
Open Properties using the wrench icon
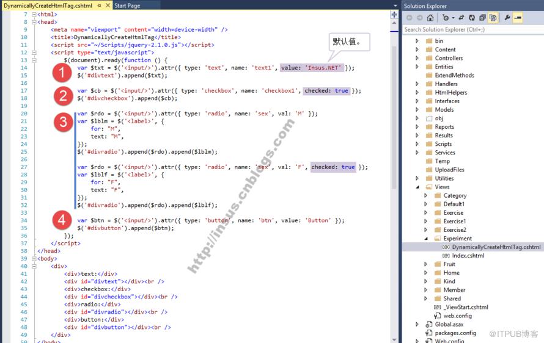pos(507,18)
